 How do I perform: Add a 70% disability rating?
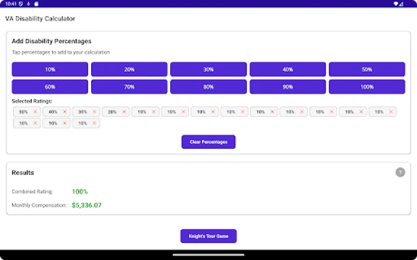coord(129,86)
